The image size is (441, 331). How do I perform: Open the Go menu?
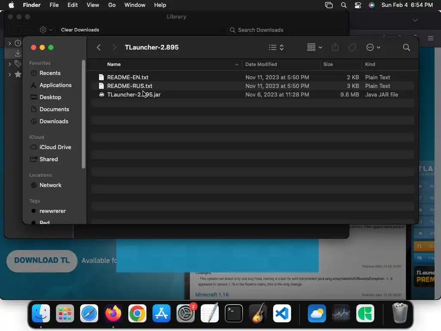point(112,5)
